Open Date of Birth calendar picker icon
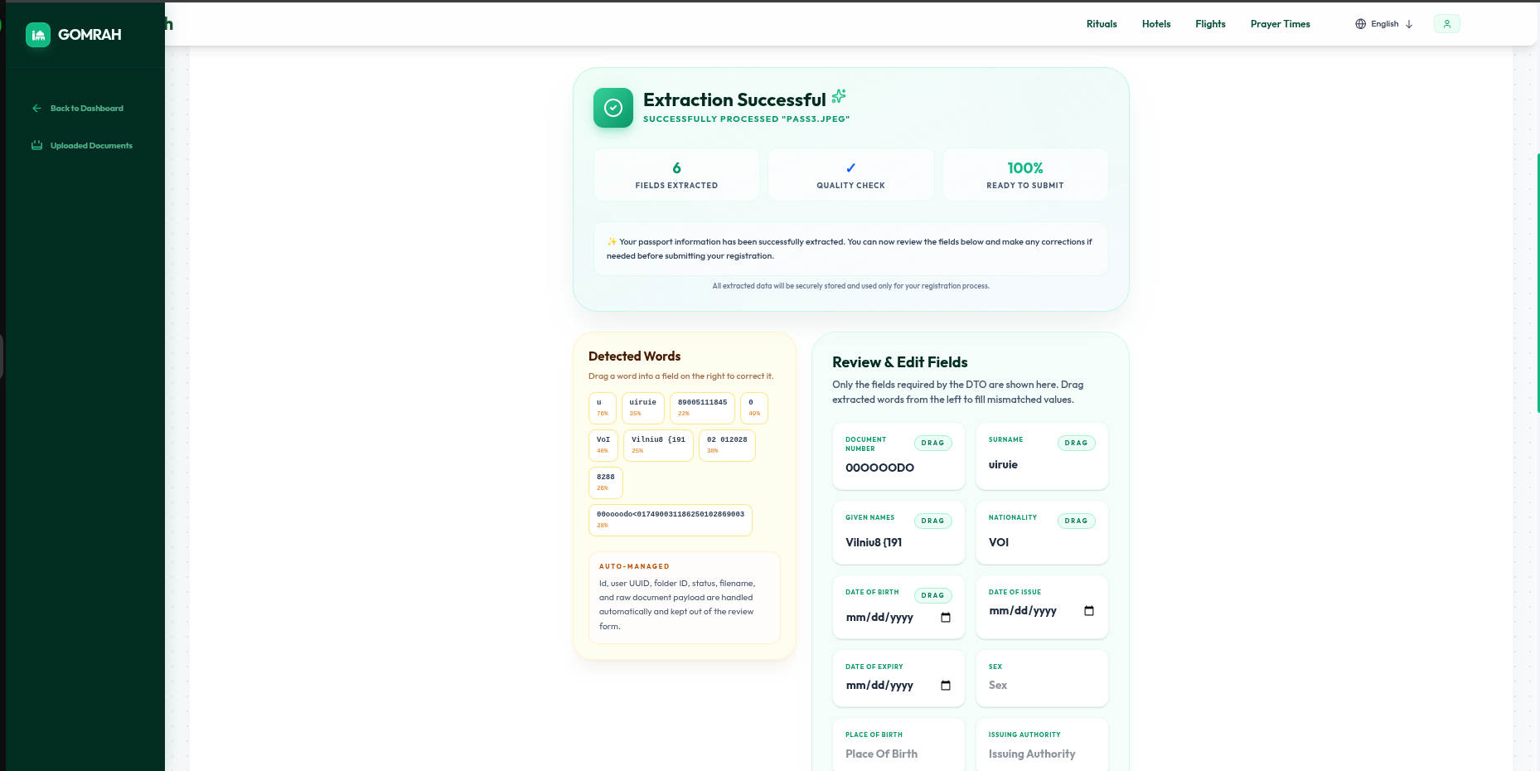 946,618
